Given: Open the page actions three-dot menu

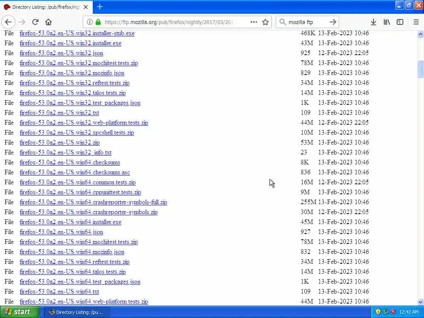Looking at the screenshot, I should [x=254, y=22].
